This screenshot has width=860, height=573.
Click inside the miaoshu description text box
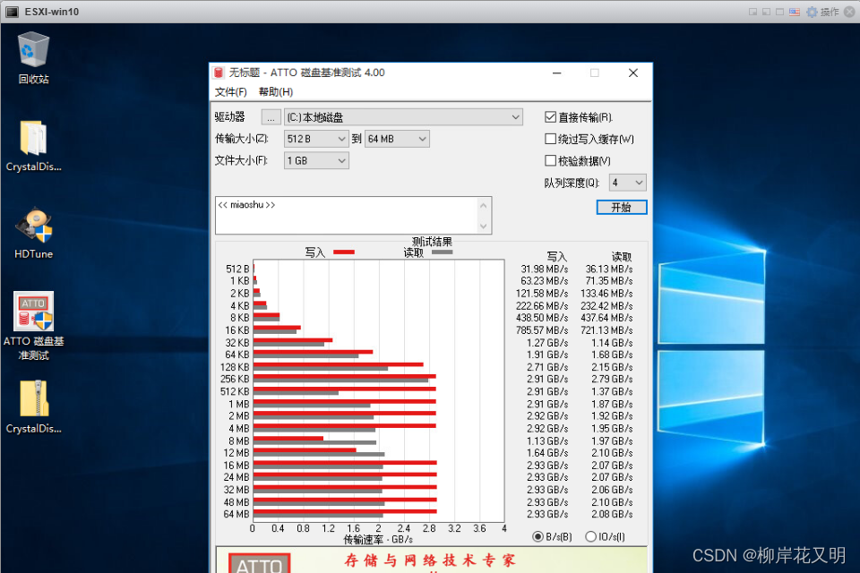click(347, 216)
